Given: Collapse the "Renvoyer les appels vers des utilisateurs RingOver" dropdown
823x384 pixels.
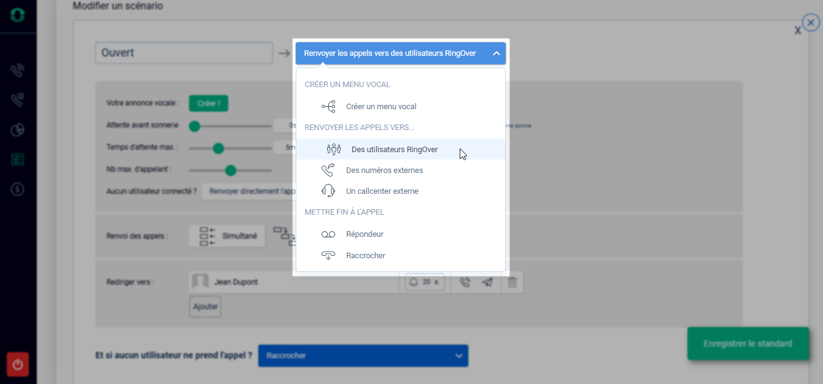Looking at the screenshot, I should pos(401,53).
